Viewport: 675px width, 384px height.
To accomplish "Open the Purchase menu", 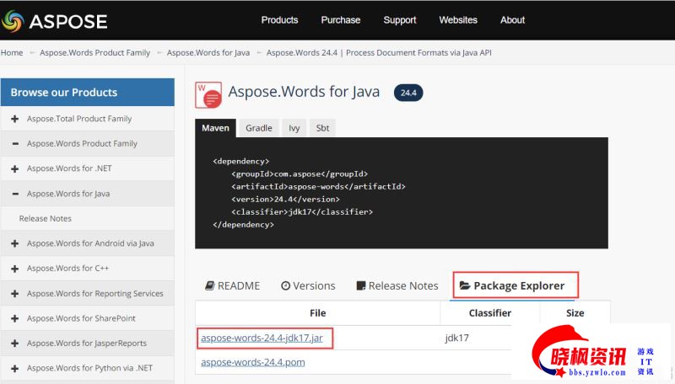I will click(341, 20).
